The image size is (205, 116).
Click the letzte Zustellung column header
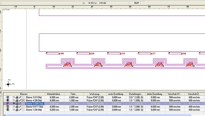click(x=155, y=94)
